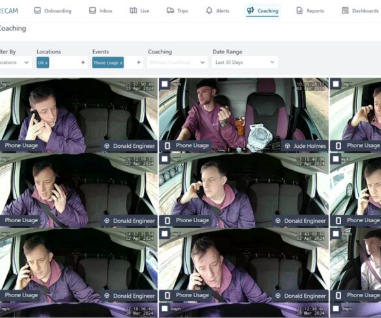Click Donald Engineer label on 15:10:46 video
Viewport: 381px width, 318px height.
(x=305, y=221)
